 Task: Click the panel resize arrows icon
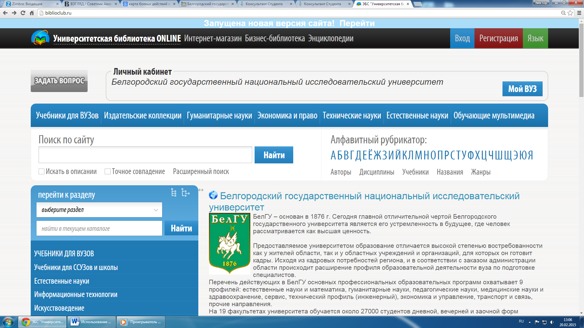pyautogui.click(x=201, y=190)
